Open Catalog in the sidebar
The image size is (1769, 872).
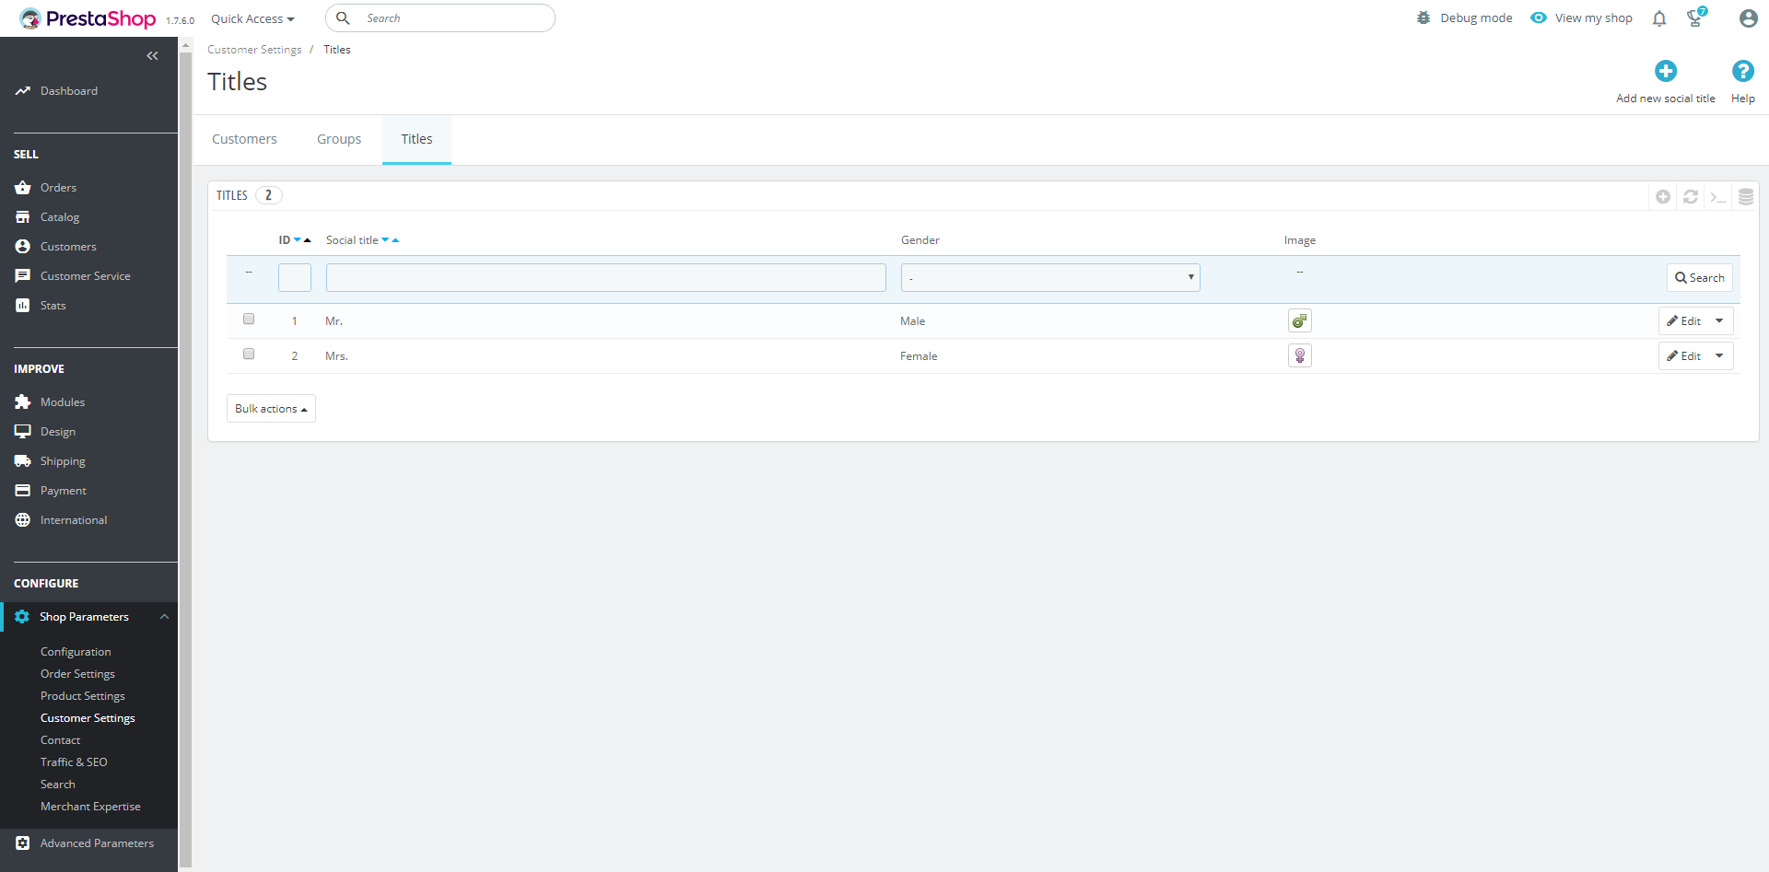tap(60, 217)
